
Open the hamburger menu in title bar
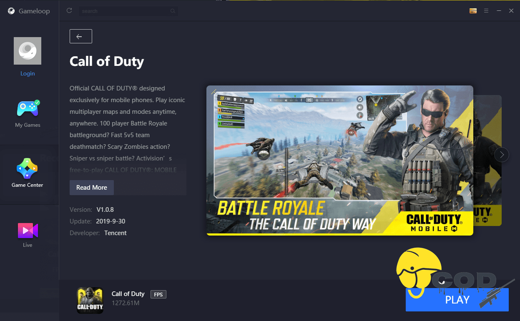[486, 11]
